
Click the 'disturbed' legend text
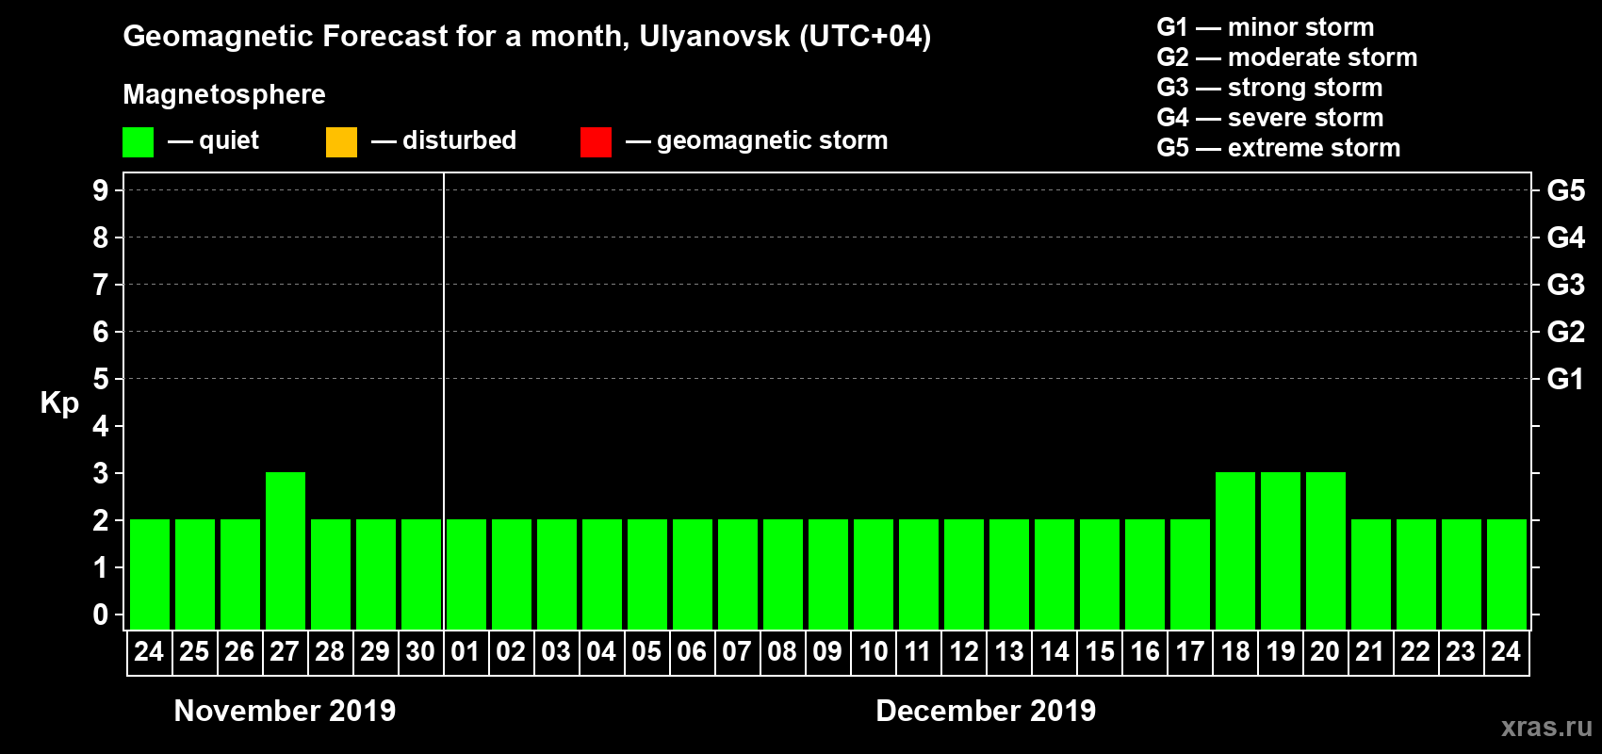[x=459, y=140]
